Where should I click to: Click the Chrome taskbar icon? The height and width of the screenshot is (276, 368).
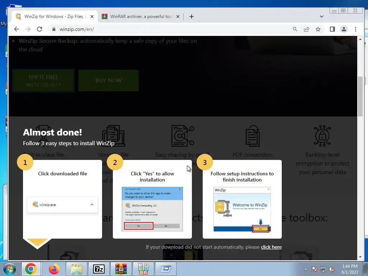click(x=31, y=269)
